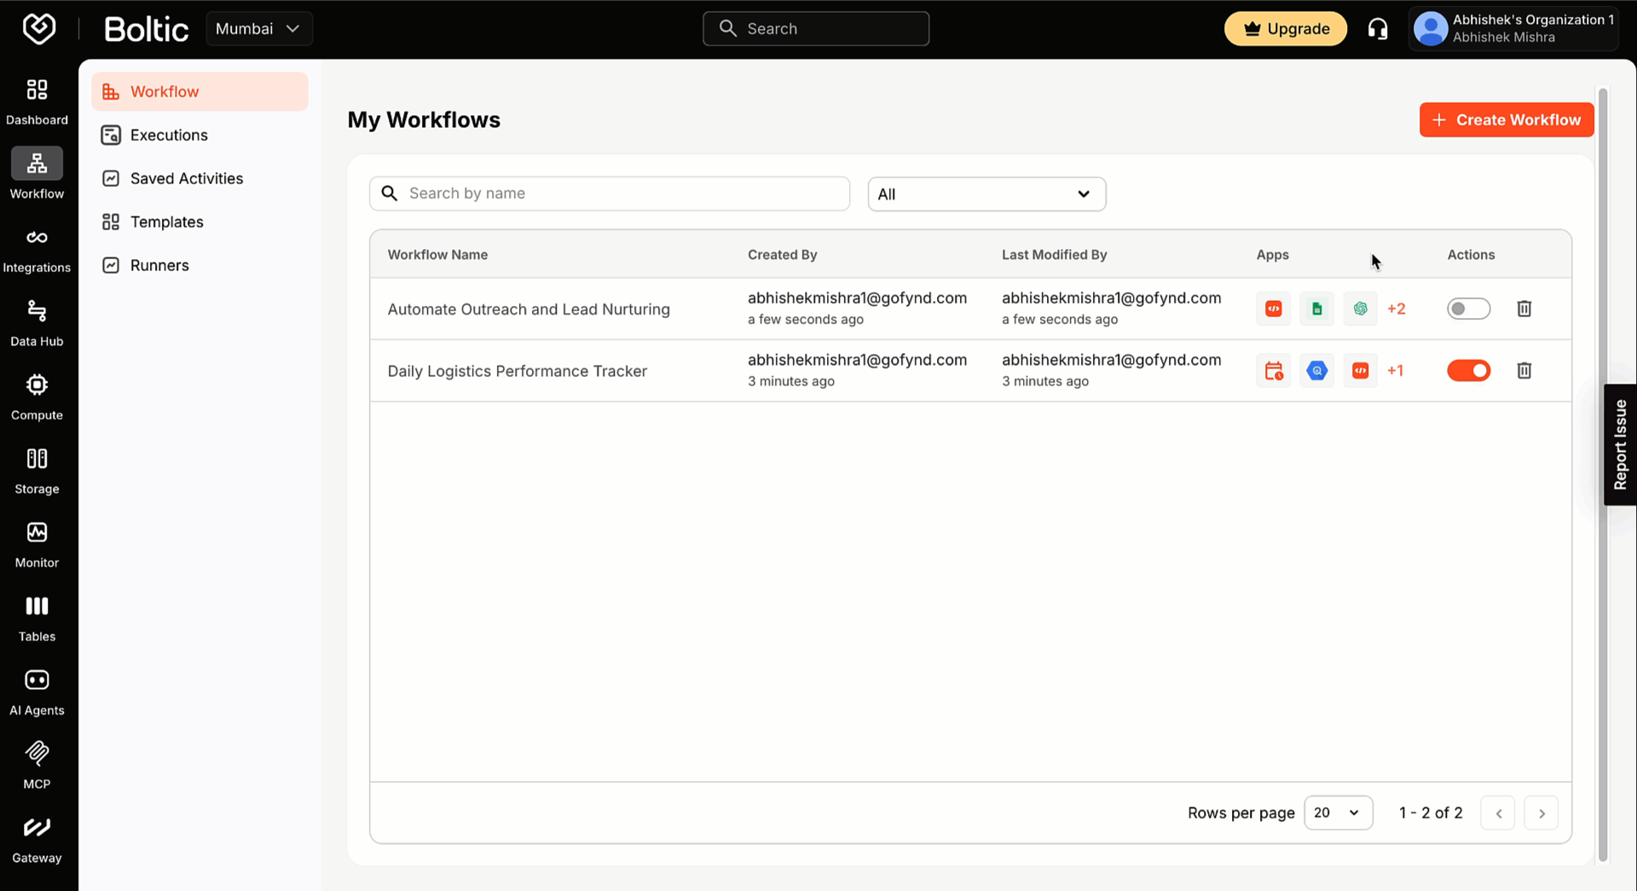This screenshot has width=1637, height=891.
Task: Click the Search by name input field
Action: 609,194
